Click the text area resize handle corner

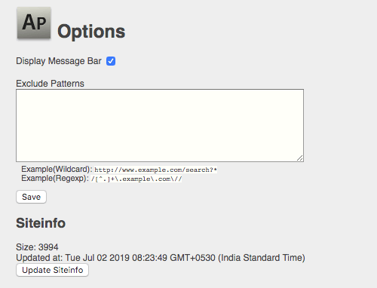(300, 158)
